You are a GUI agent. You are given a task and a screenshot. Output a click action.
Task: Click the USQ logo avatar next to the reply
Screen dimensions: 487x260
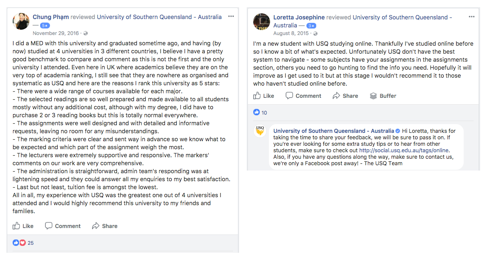(260, 131)
